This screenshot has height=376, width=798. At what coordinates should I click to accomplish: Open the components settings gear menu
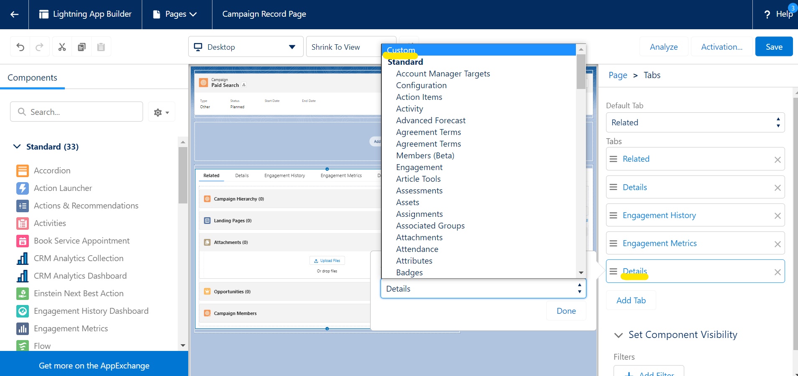point(161,112)
